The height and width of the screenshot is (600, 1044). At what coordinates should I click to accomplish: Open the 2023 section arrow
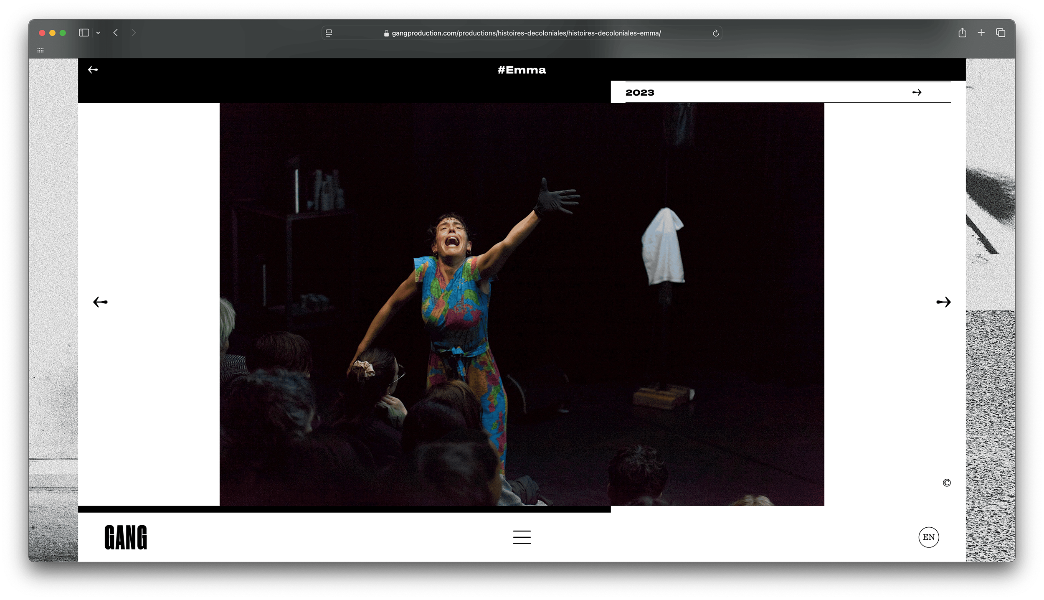tap(917, 92)
